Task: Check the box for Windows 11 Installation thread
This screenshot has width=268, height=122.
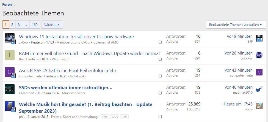Action: pyautogui.click(x=160, y=42)
